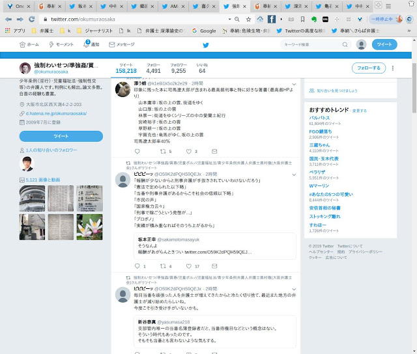This screenshot has height=354, width=417.
Task: Open the FGO鯖落ち trend
Action: [x=321, y=131]
